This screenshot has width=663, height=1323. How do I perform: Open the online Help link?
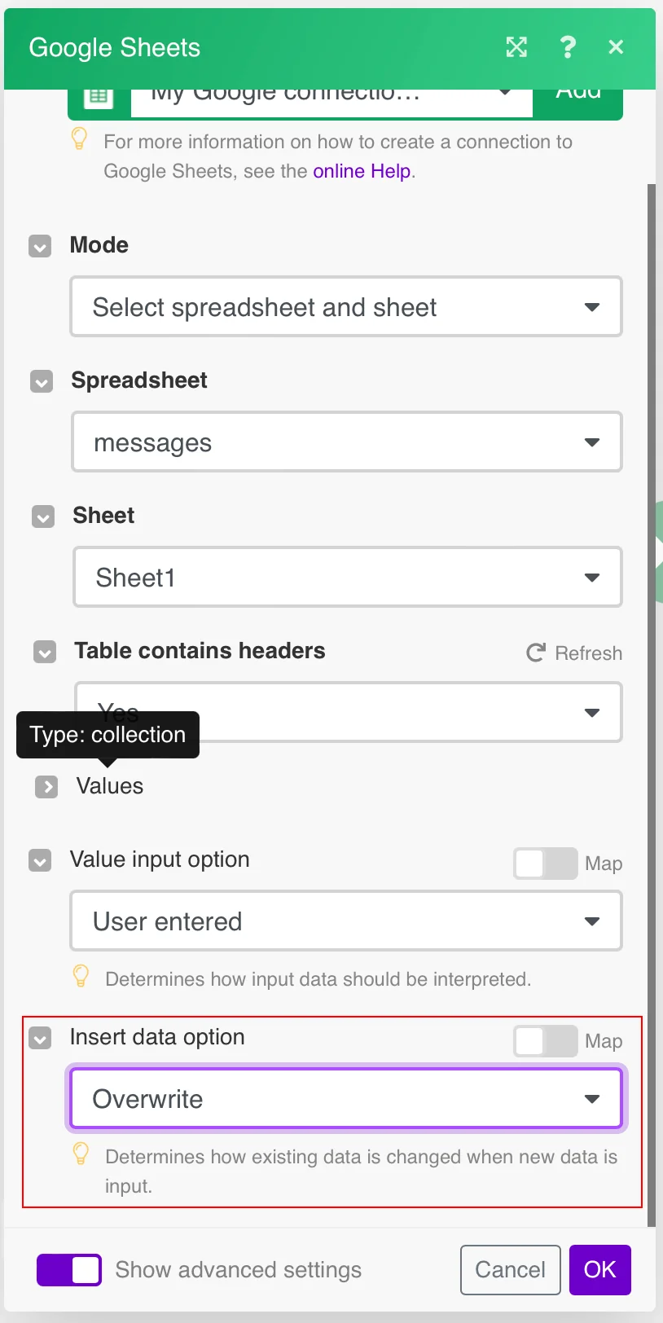362,171
